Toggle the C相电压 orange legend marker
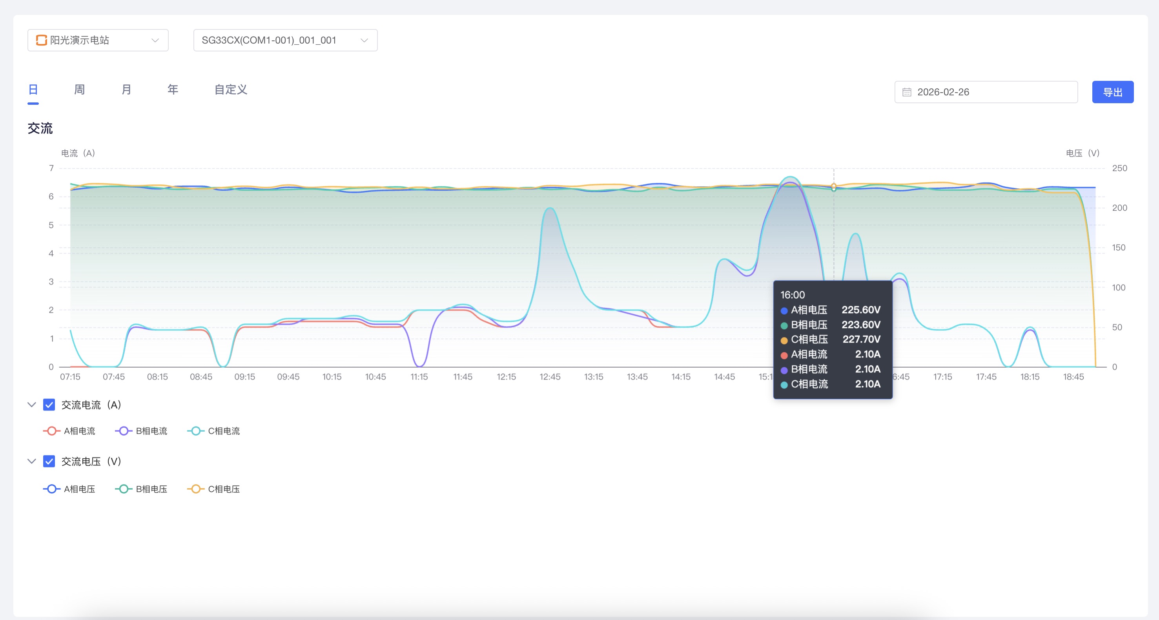This screenshot has width=1159, height=620. (x=196, y=489)
